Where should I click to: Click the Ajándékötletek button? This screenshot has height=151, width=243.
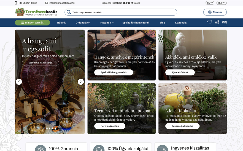[x=180, y=72]
